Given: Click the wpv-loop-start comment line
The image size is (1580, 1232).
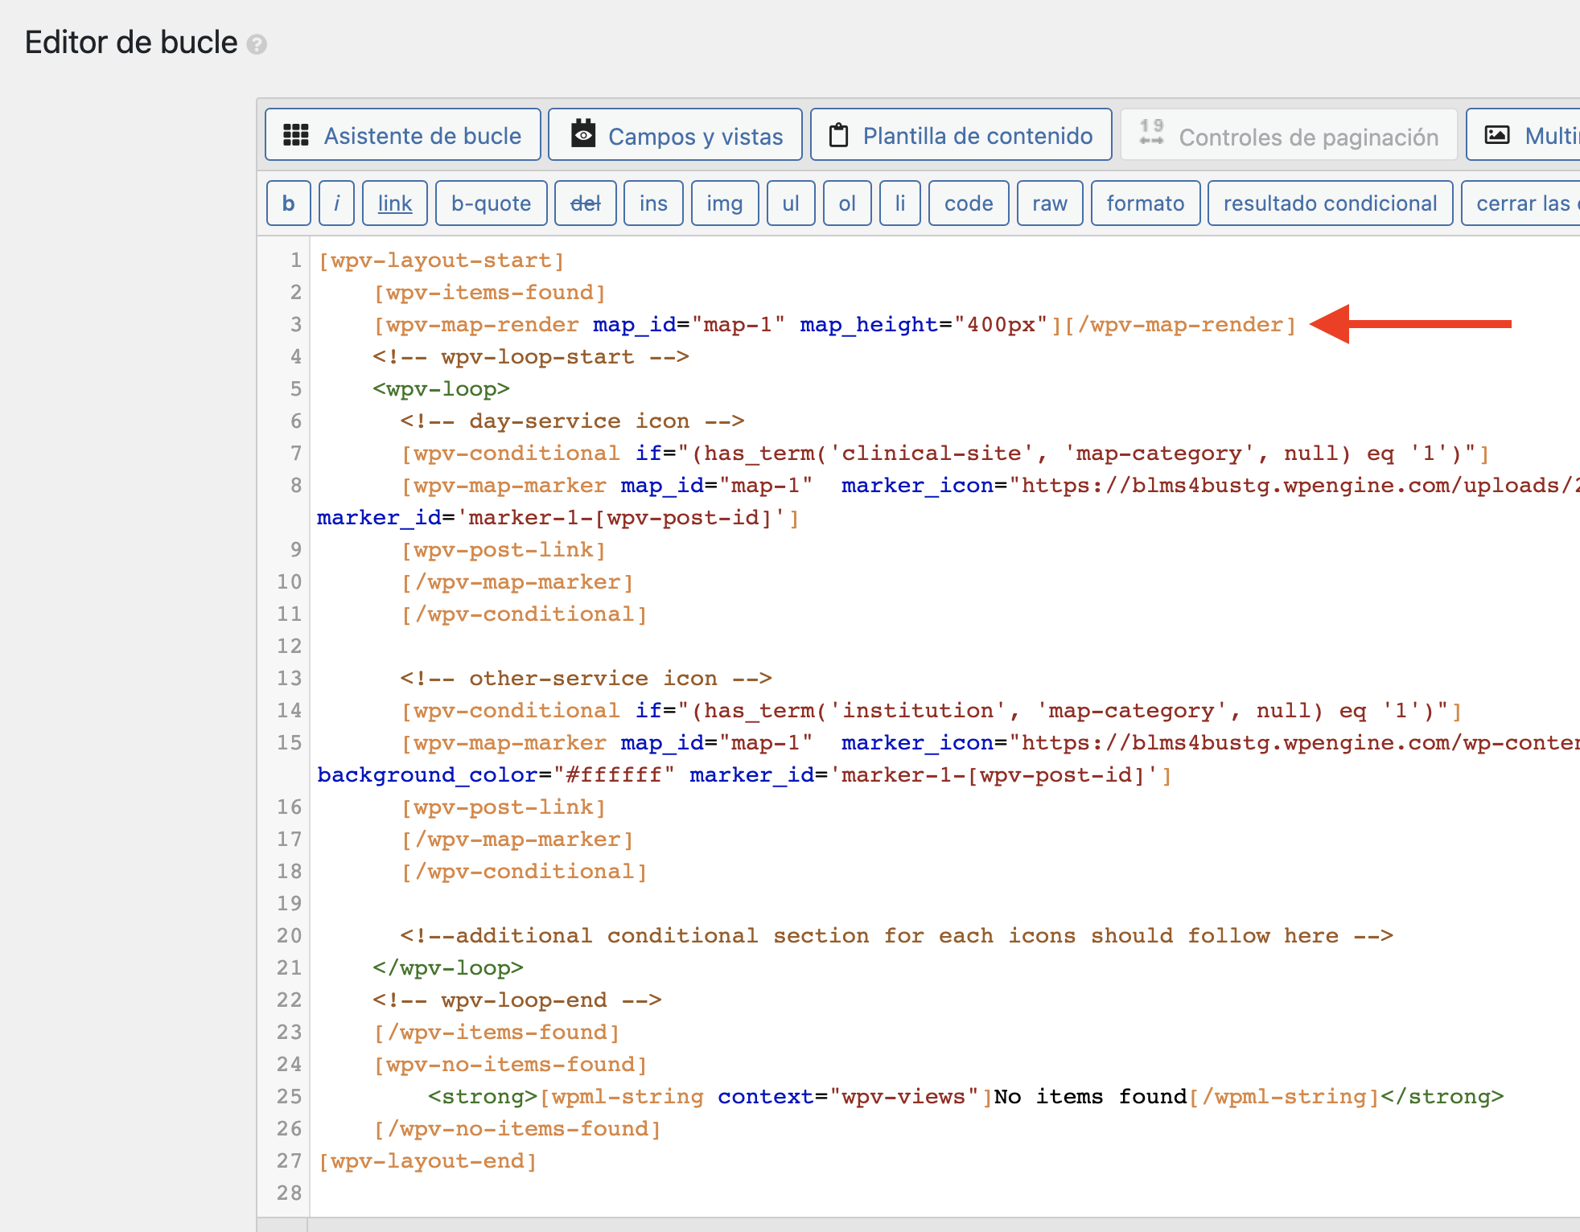Looking at the screenshot, I should (x=531, y=357).
